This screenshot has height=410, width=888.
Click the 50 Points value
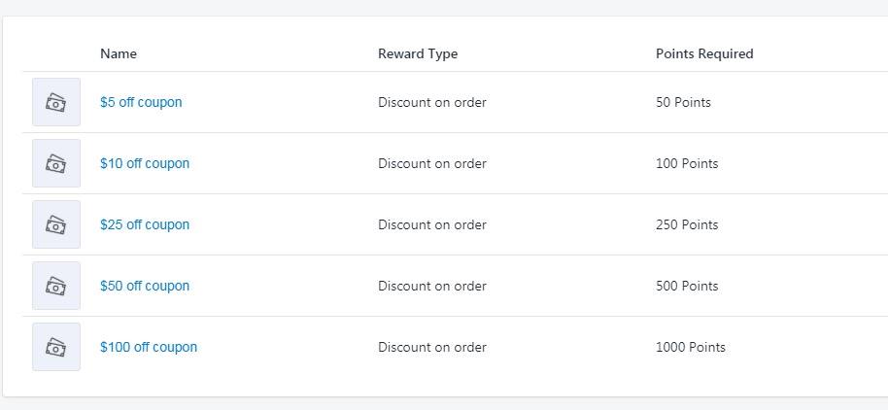[x=683, y=103]
